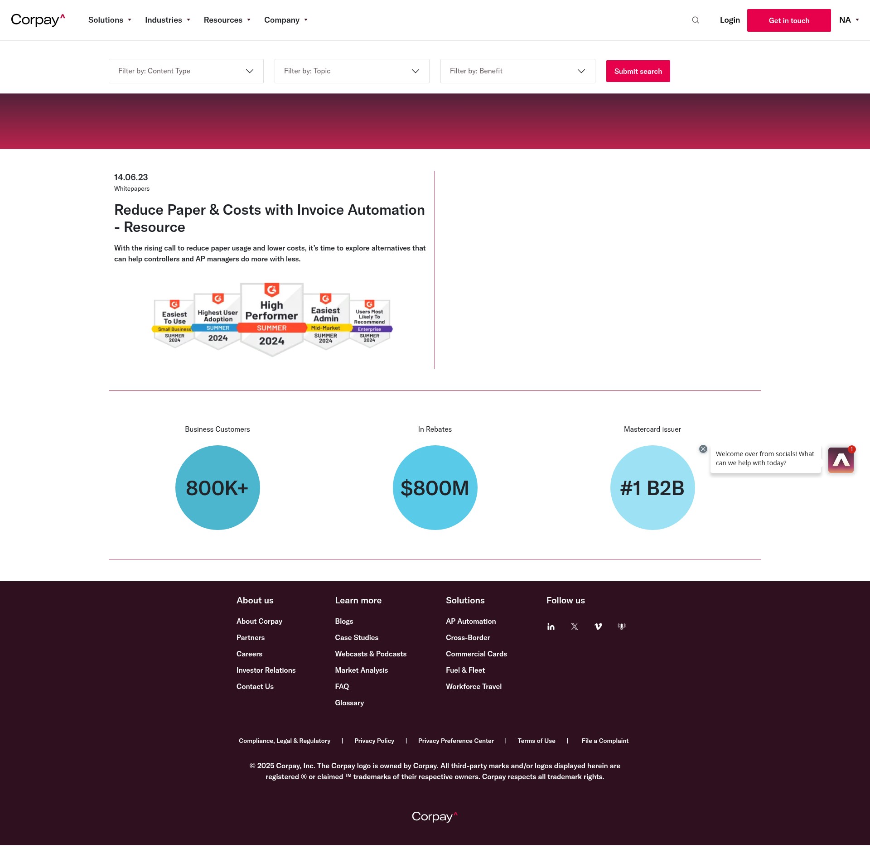Screen dimensions: 870x848
Task: Open Fuel & Fleet footer link
Action: click(465, 670)
